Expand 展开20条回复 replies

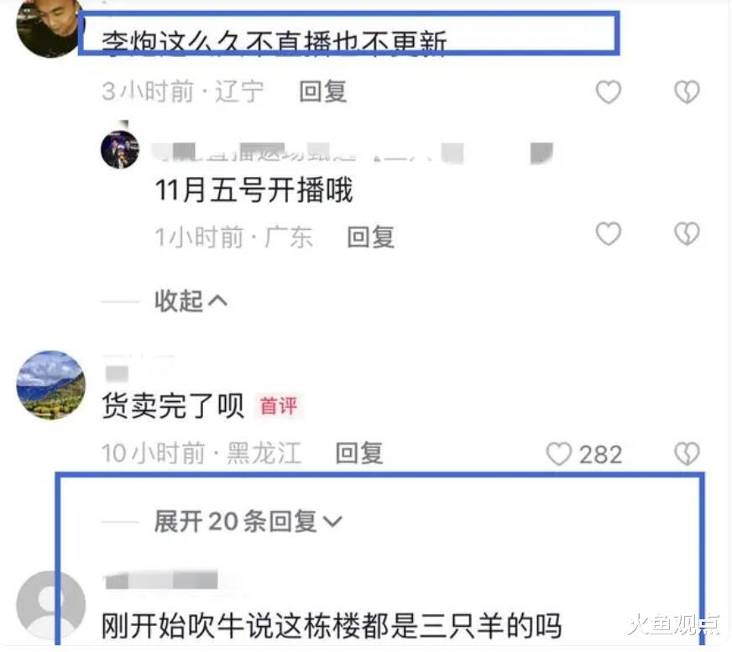point(248,521)
